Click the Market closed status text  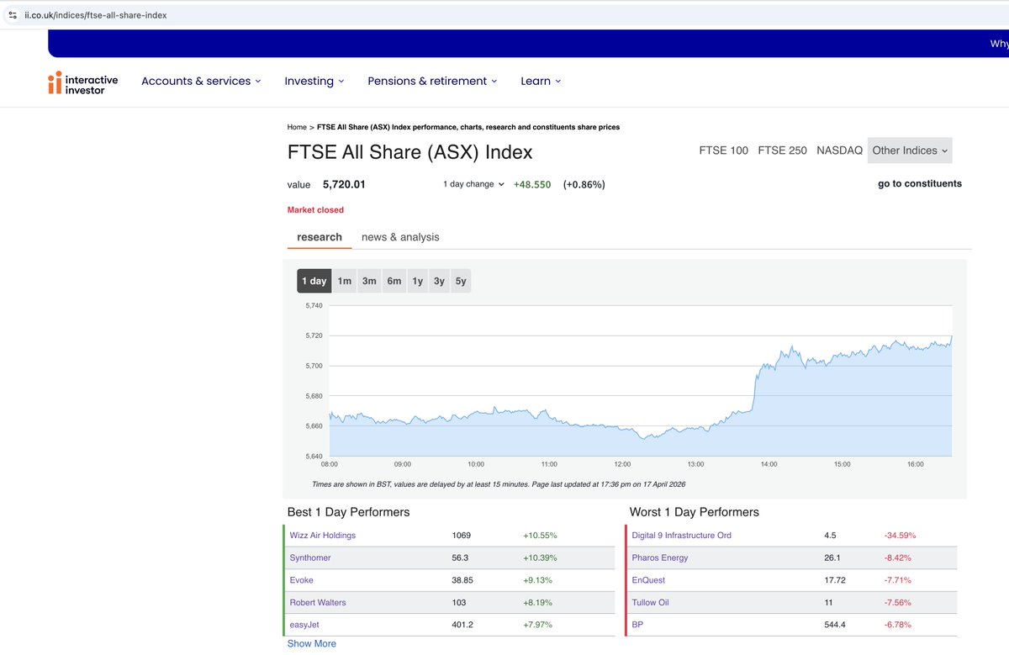315,210
